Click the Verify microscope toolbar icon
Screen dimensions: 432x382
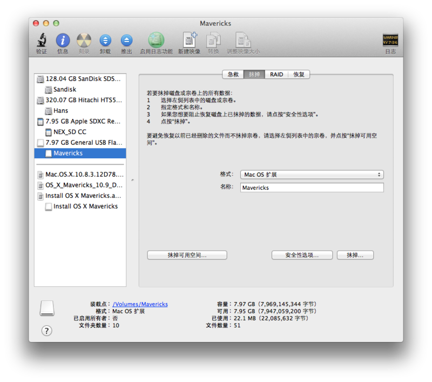(42, 40)
